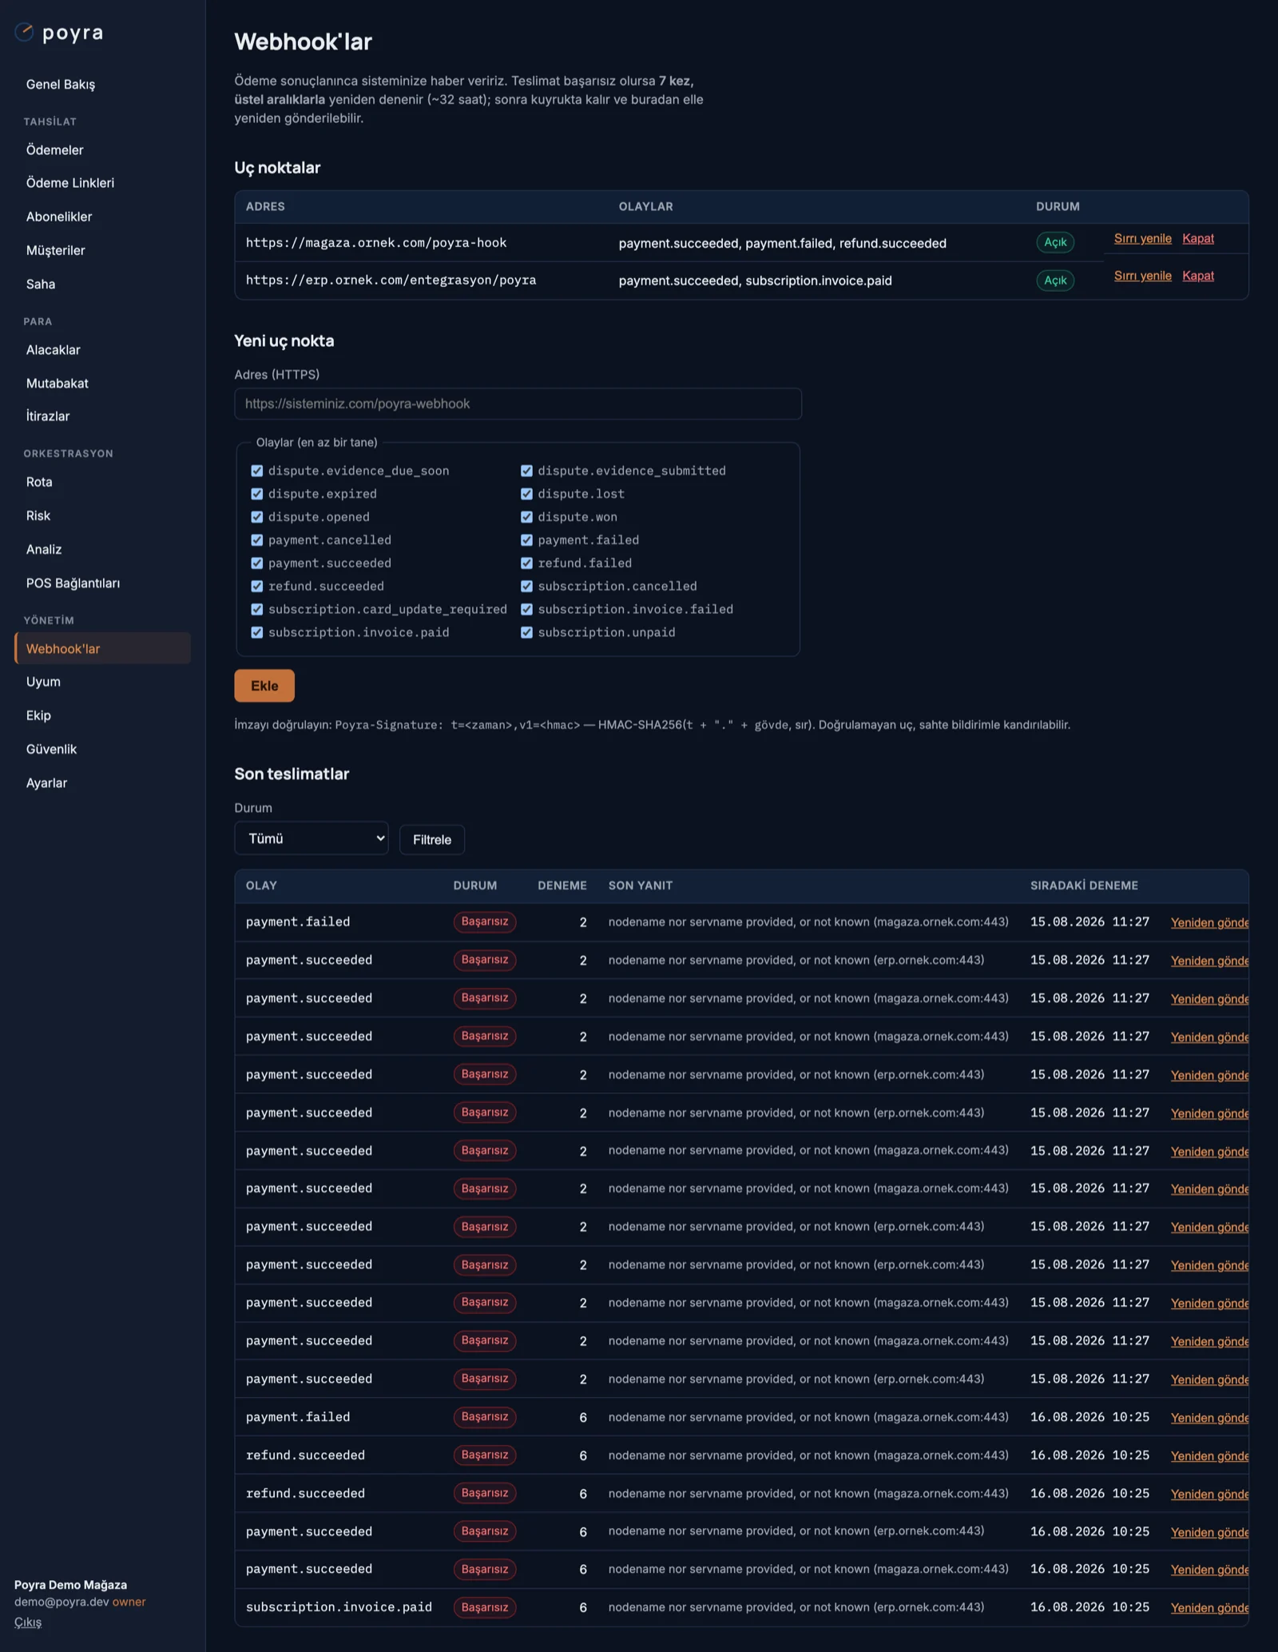The height and width of the screenshot is (1652, 1278).
Task: Click Sırrı yenile for magaza.ornek.com endpoint
Action: coord(1143,238)
